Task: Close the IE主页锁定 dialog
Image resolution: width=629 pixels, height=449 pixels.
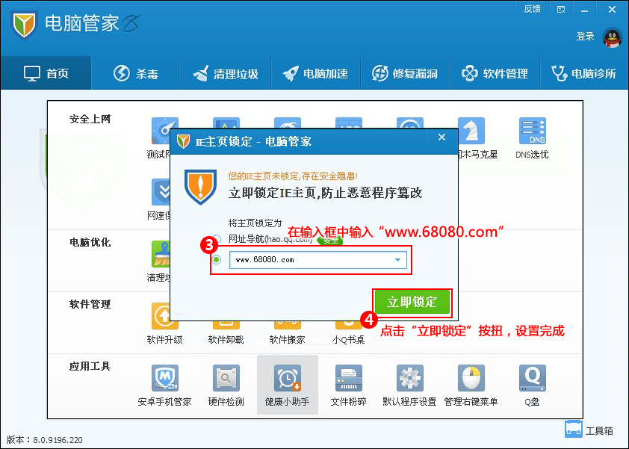Action: (441, 137)
